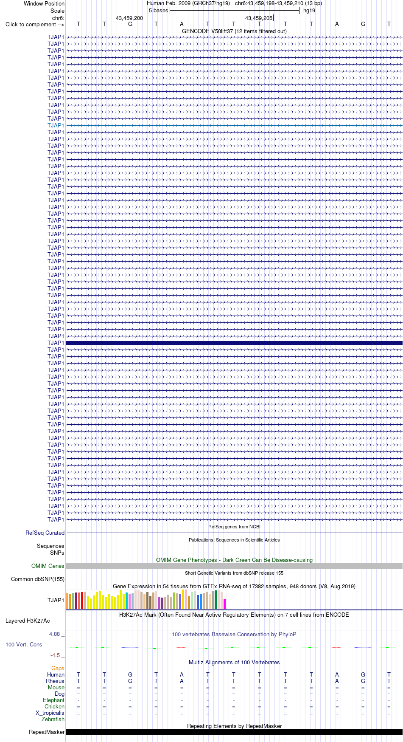Click the cyan bar in GTEx expression chart
403x742 pixels.
coord(127,601)
